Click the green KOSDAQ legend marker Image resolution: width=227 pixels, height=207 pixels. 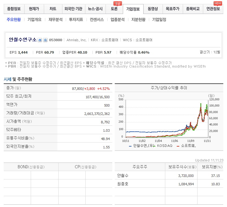point(154,146)
